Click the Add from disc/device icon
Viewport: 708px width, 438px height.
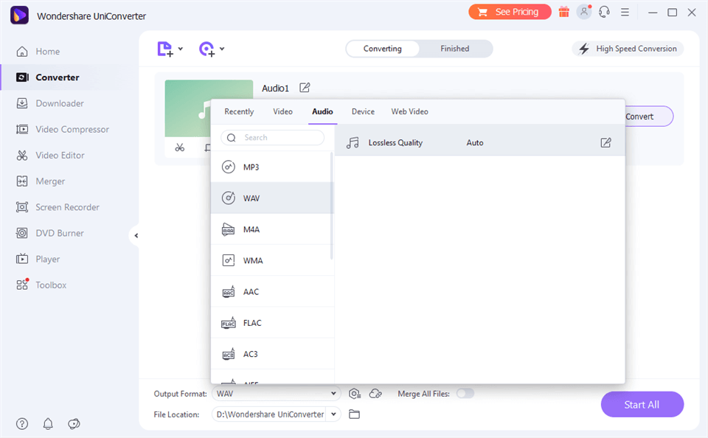click(x=206, y=49)
